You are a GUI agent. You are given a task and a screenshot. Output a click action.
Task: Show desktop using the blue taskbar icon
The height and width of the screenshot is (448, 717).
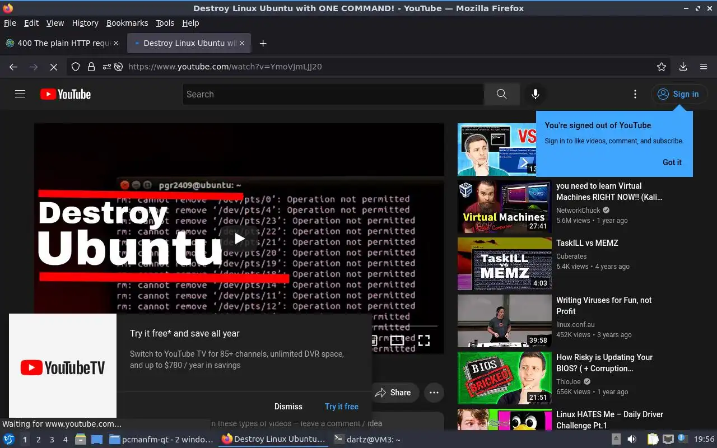pyautogui.click(x=97, y=440)
